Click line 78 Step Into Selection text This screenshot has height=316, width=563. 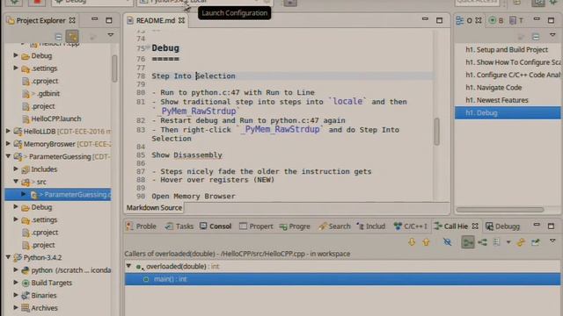194,76
